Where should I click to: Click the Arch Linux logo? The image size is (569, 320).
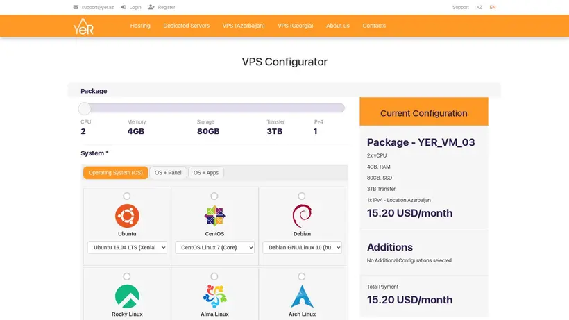(302, 296)
